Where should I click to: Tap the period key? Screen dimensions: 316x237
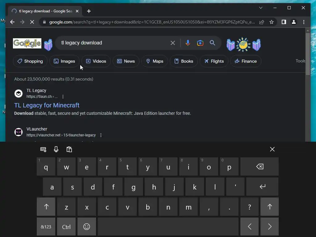point(229,206)
